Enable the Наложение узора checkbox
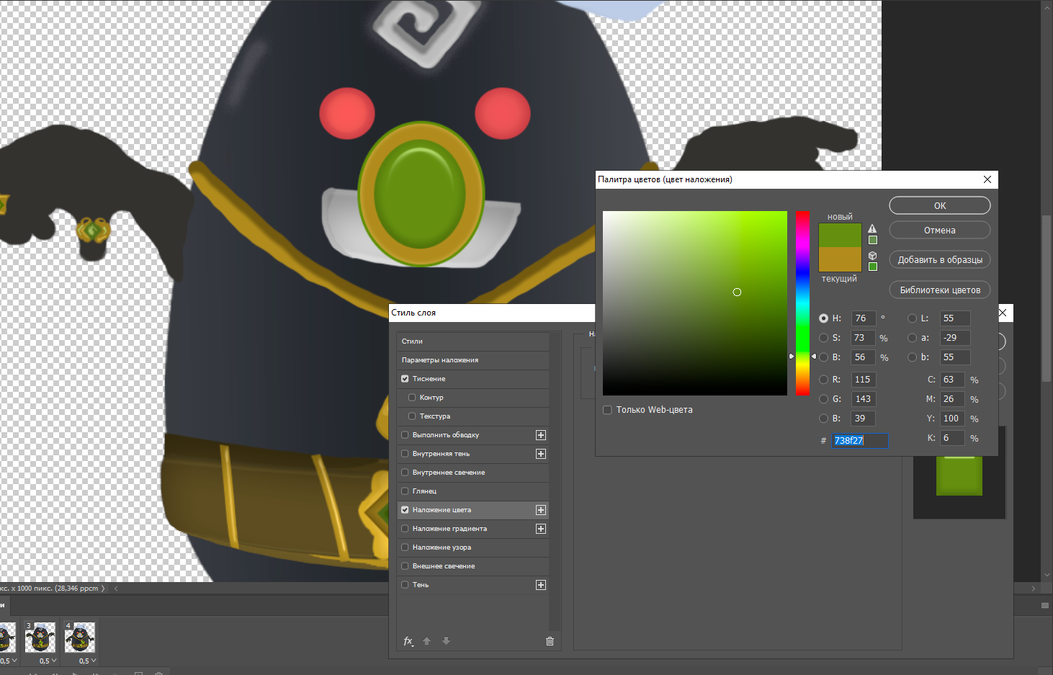1053x675 pixels. pos(405,547)
